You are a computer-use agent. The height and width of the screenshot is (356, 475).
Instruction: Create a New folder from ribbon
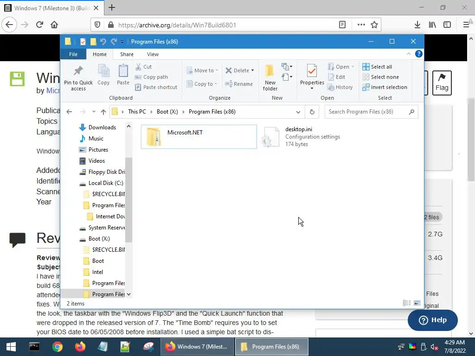click(270, 77)
